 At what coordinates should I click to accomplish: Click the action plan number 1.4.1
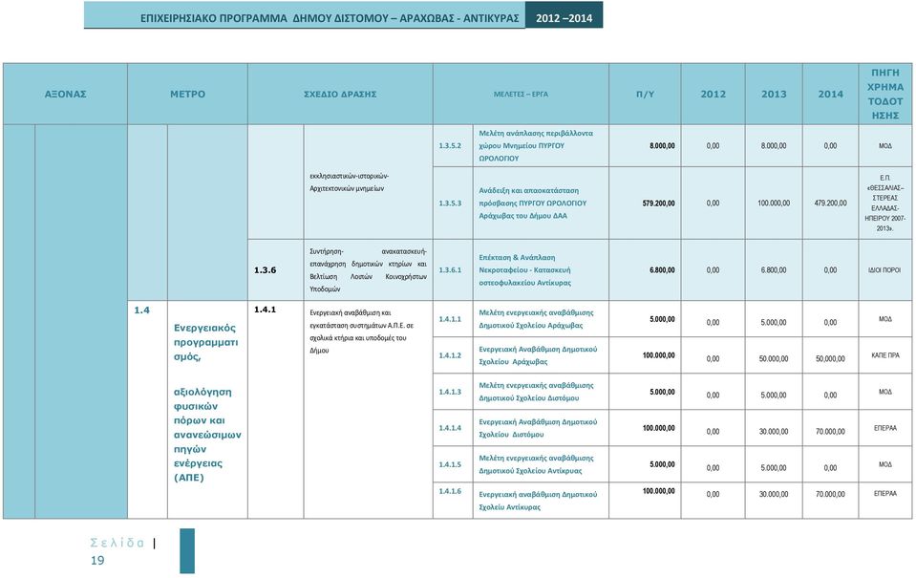coord(265,310)
